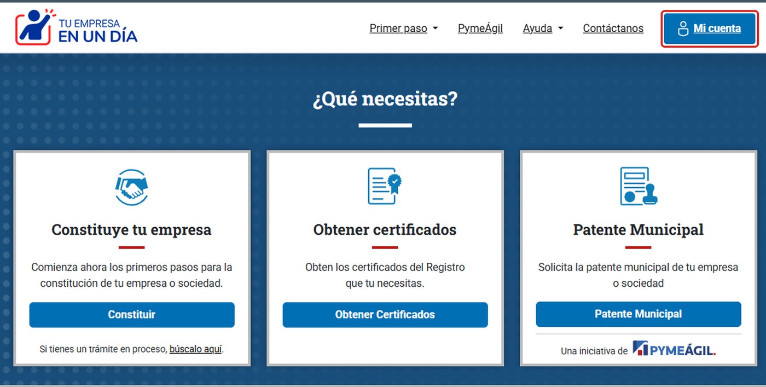Viewport: 766px width, 387px height.
Task: Click text 'Una iniciativa de'
Action: tap(594, 351)
